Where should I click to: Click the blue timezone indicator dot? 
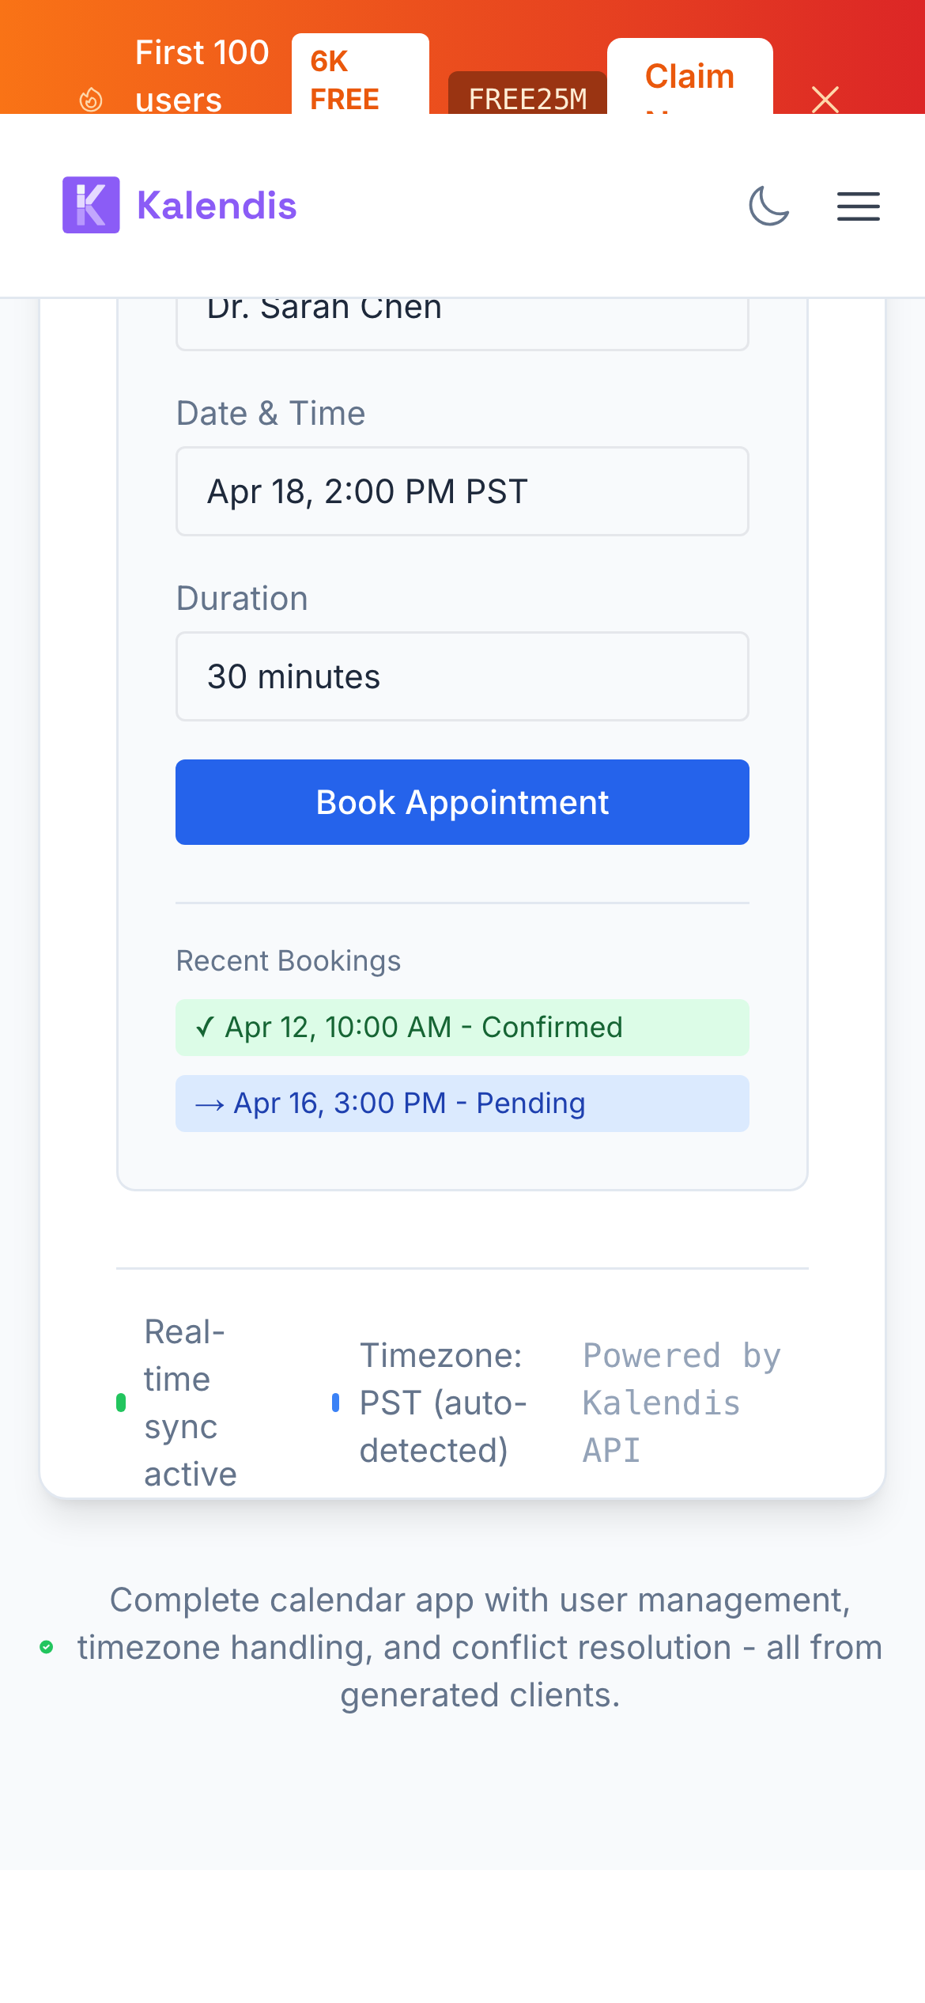[336, 1403]
